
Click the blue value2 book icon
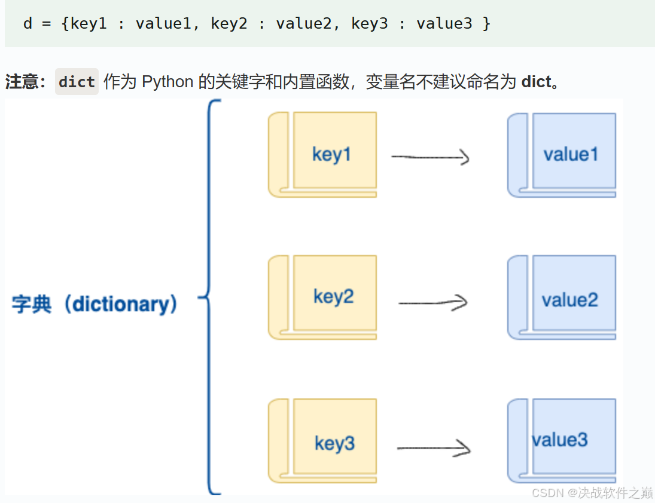pos(562,297)
